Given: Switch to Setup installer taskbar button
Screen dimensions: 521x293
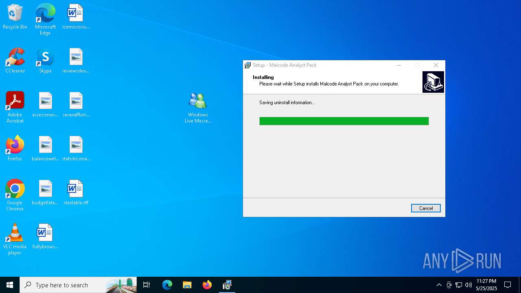Looking at the screenshot, I should (227, 285).
